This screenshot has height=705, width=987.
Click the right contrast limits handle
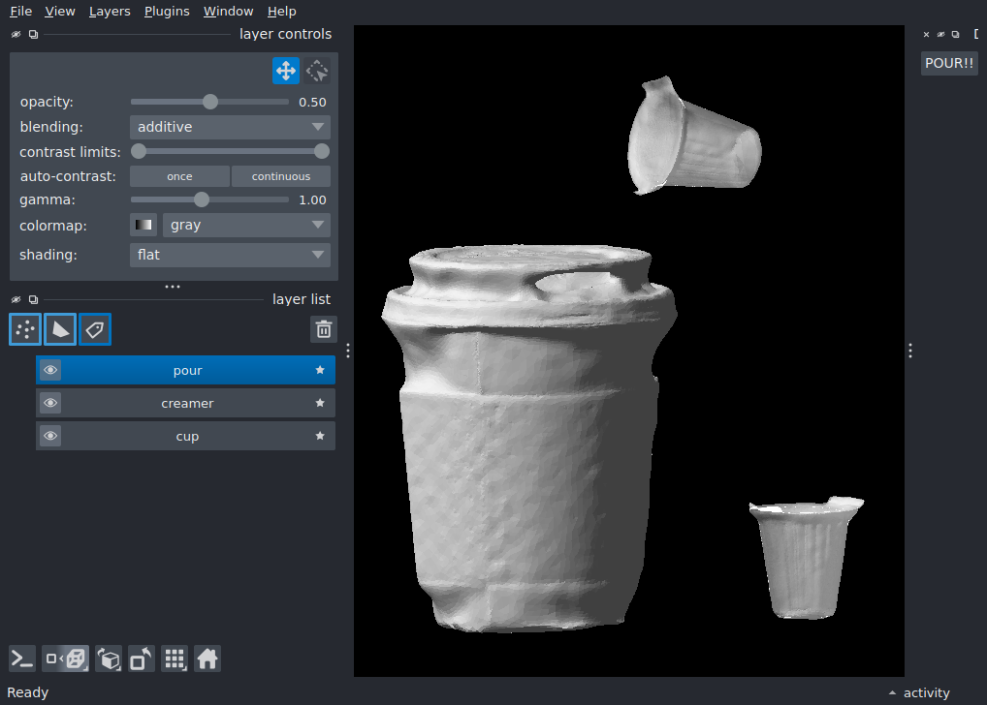point(322,152)
